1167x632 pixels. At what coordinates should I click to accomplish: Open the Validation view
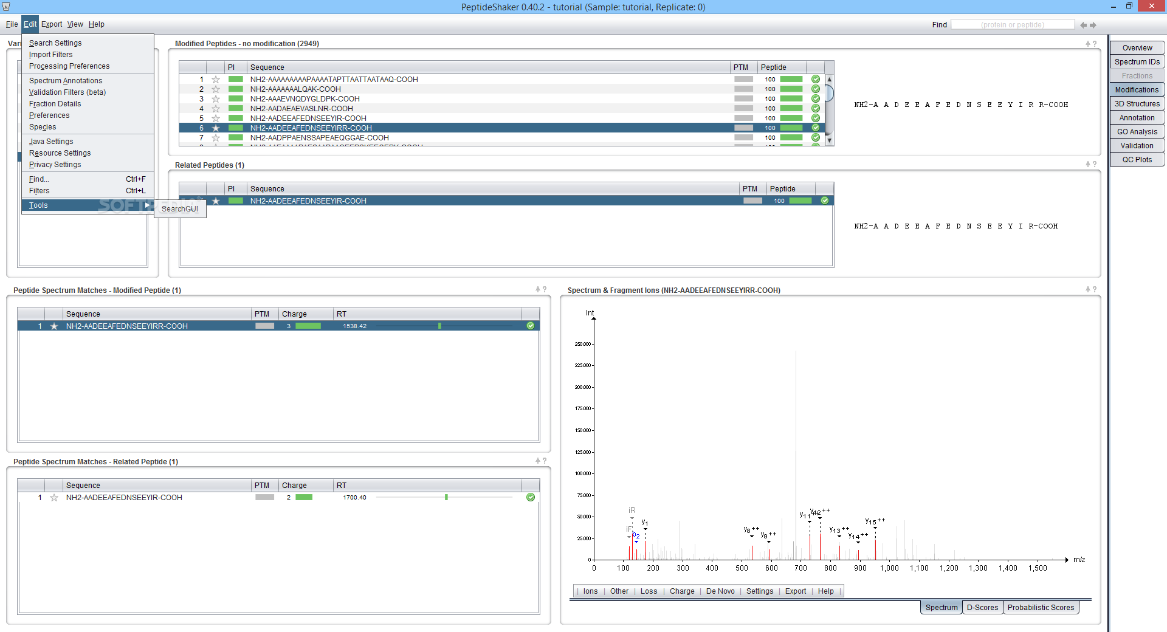click(1137, 146)
